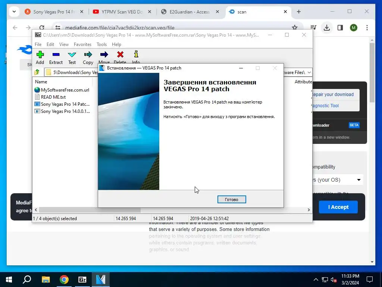Select Sony Vegas Pro 14 Patc... file
Image resolution: width=382 pixels, height=287 pixels.
tap(62, 104)
